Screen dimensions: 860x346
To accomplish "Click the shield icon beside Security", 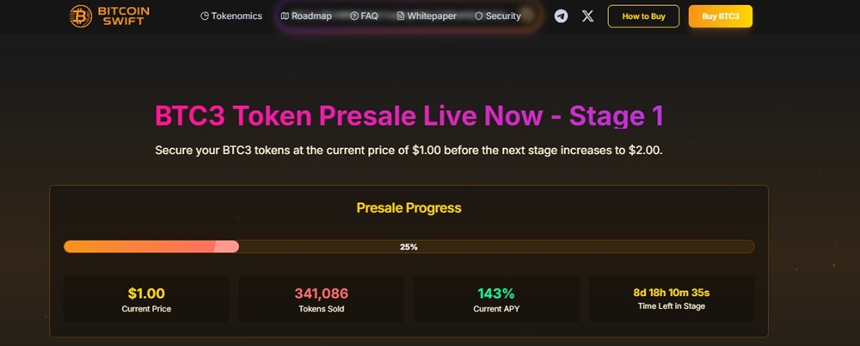I will (478, 16).
